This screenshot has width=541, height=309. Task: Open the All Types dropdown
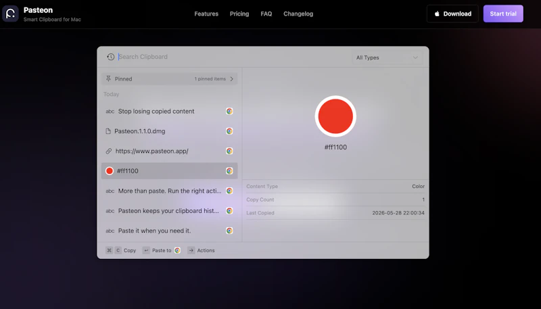click(387, 57)
